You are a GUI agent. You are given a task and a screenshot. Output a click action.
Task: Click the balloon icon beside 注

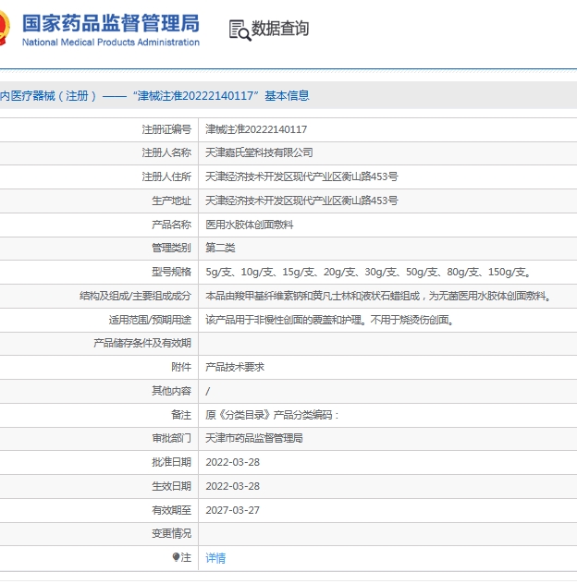[176, 557]
